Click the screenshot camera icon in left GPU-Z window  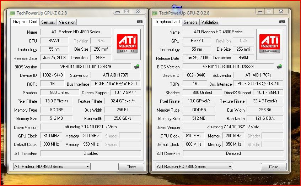pyautogui.click(x=140, y=21)
